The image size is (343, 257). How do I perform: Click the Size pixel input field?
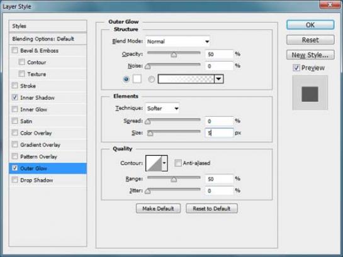pos(220,133)
